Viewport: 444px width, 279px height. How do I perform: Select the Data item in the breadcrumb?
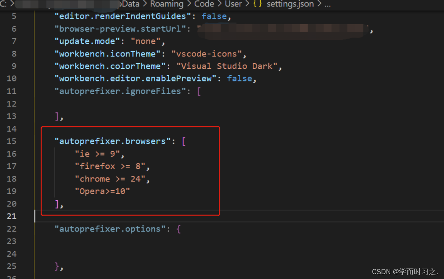[x=130, y=4]
